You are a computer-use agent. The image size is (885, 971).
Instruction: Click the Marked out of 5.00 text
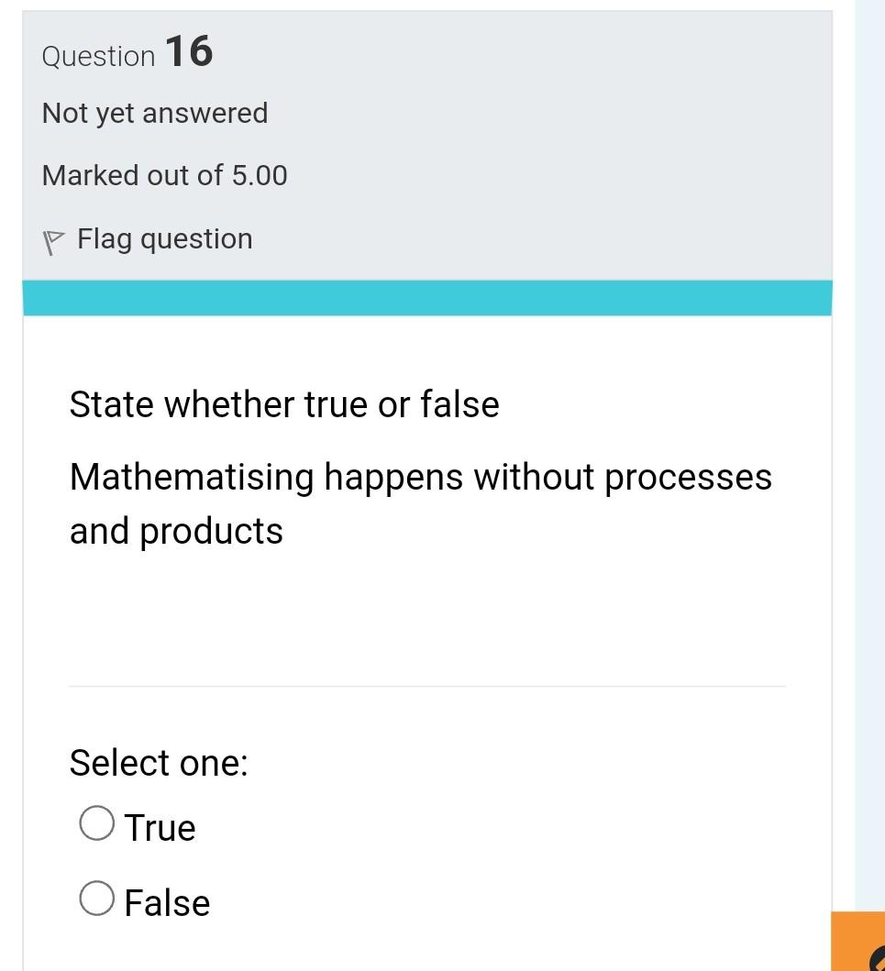(164, 175)
